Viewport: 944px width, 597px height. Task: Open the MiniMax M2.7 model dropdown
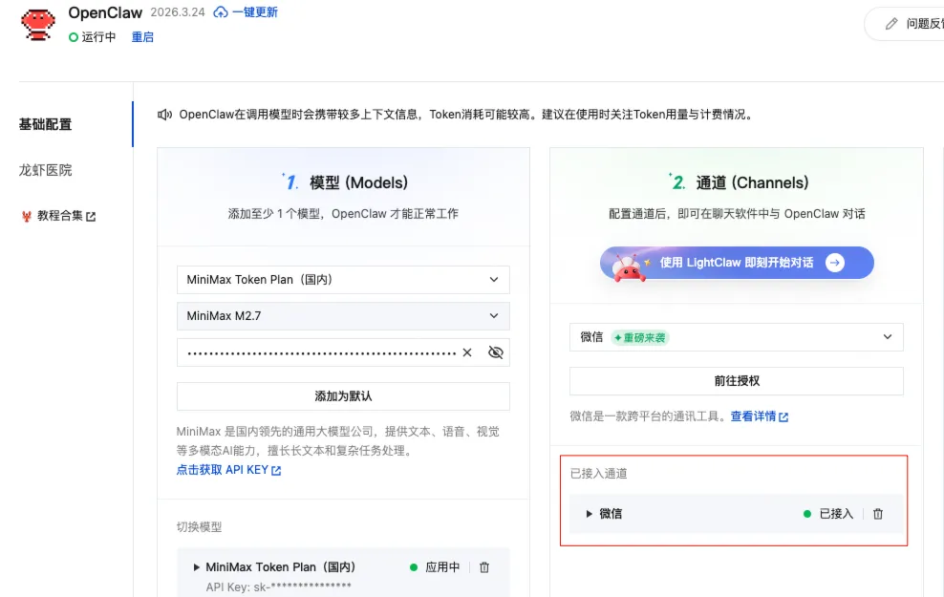343,316
